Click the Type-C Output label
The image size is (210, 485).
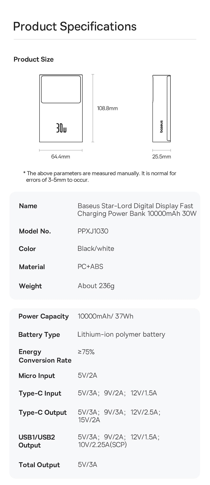pos(43,412)
